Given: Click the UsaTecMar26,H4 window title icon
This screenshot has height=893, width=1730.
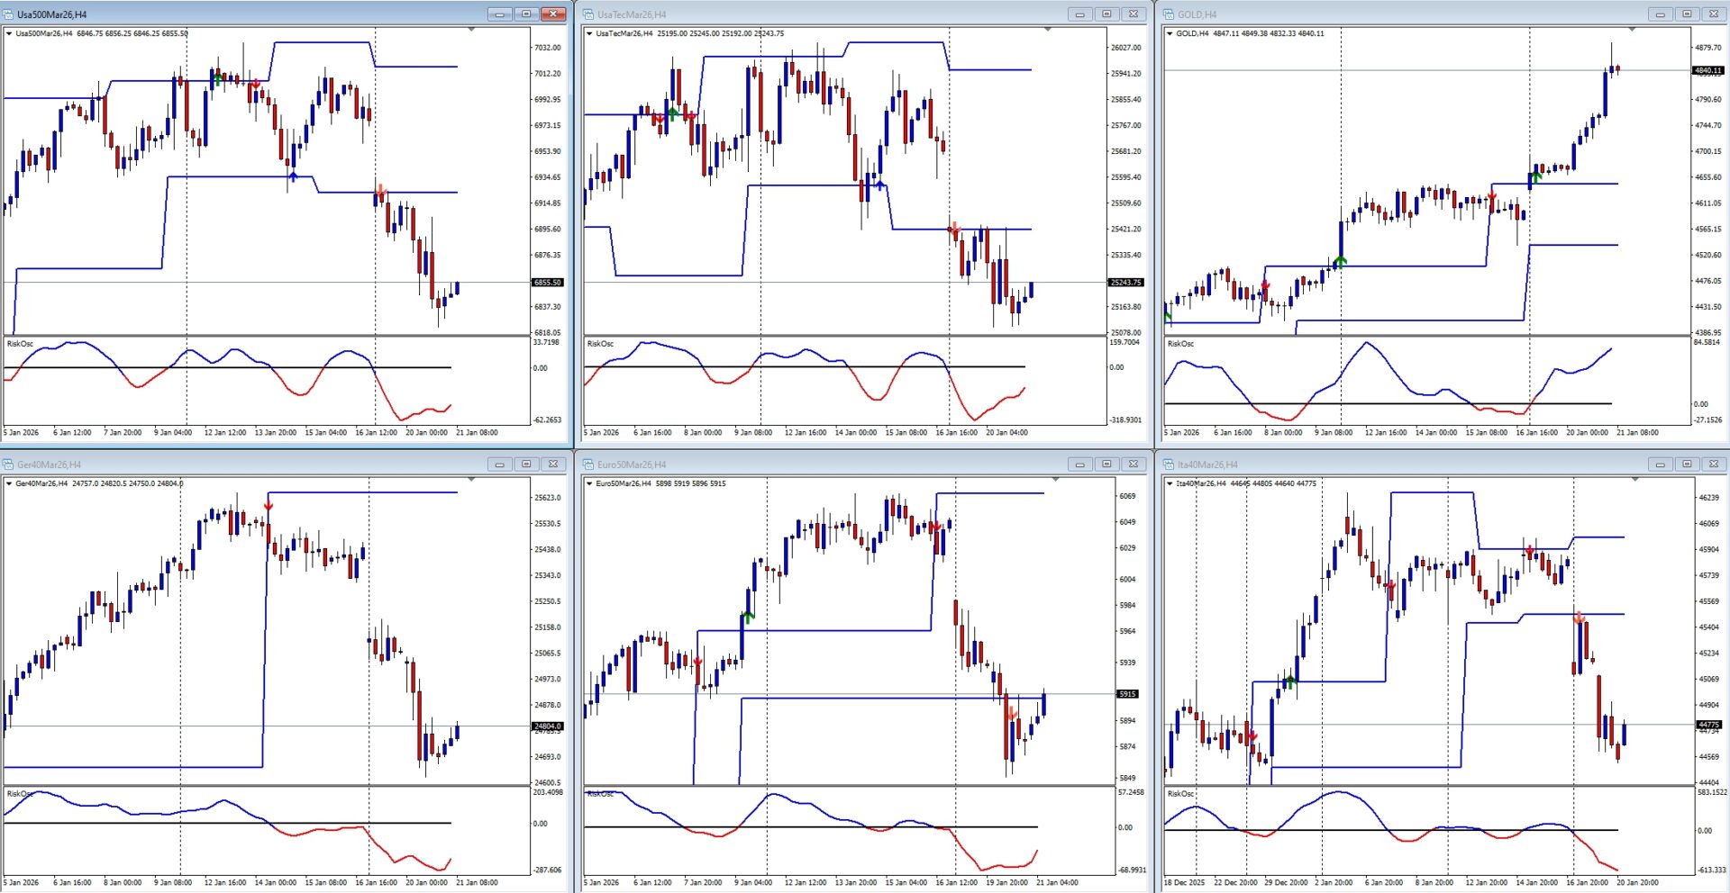Looking at the screenshot, I should pyautogui.click(x=588, y=14).
